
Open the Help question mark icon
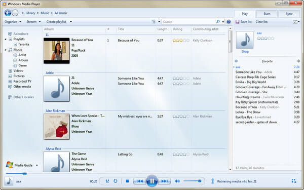[x=229, y=22]
